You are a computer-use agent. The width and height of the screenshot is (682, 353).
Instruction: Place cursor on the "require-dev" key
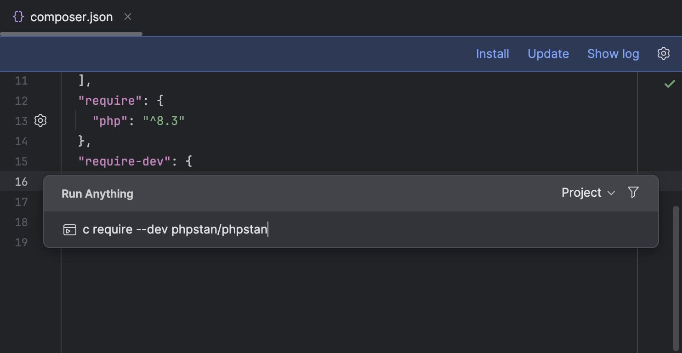(123, 161)
